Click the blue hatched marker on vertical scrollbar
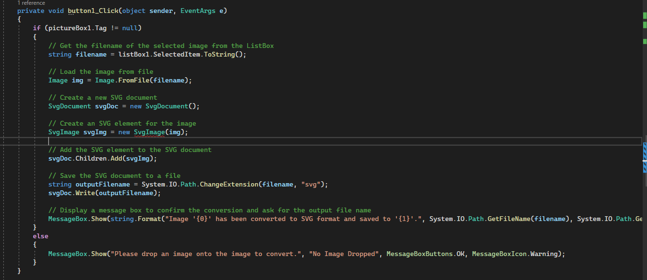The width and height of the screenshot is (647, 280). (645, 158)
